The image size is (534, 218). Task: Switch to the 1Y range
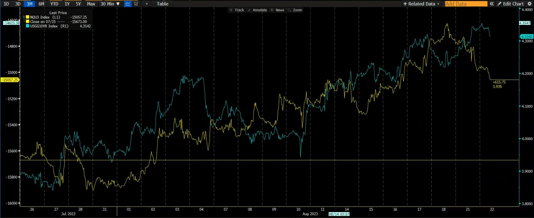pyautogui.click(x=67, y=4)
